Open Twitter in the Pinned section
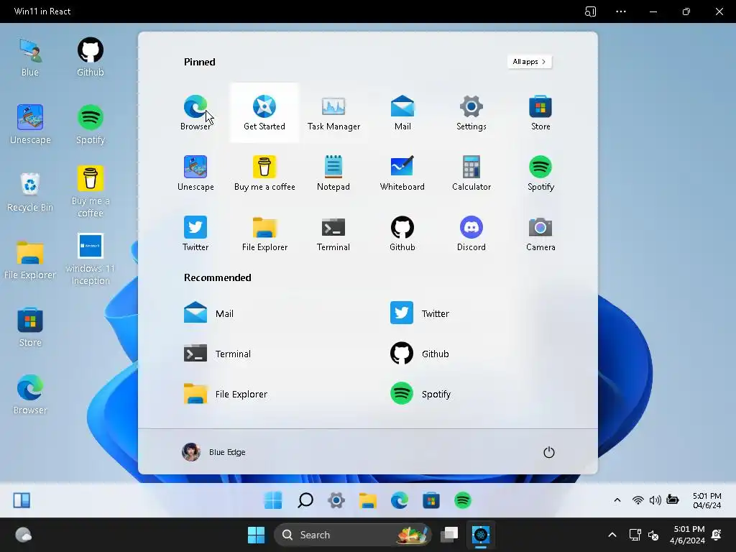Viewport: 736px width, 552px height. pyautogui.click(x=195, y=234)
